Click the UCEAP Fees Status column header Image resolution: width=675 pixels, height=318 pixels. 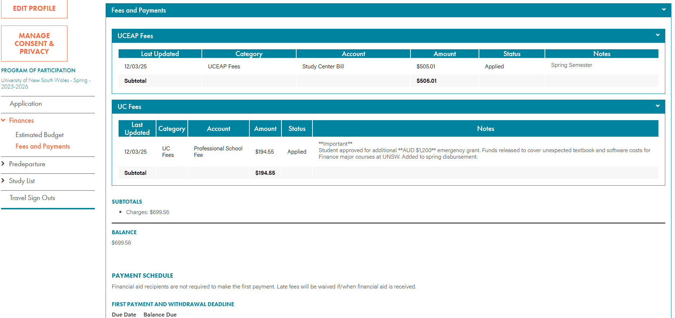coord(511,54)
